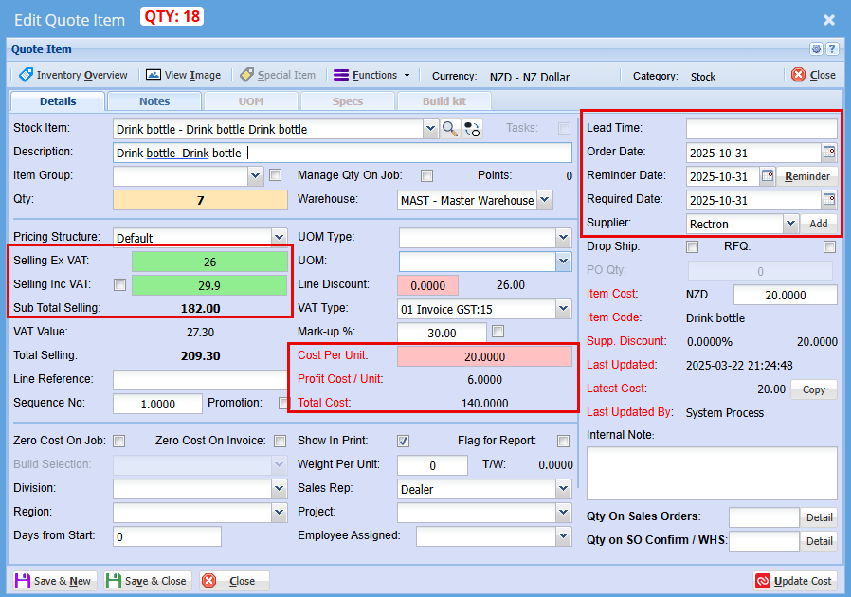The width and height of the screenshot is (851, 597).
Task: Click the help question mark icon
Action: (x=832, y=49)
